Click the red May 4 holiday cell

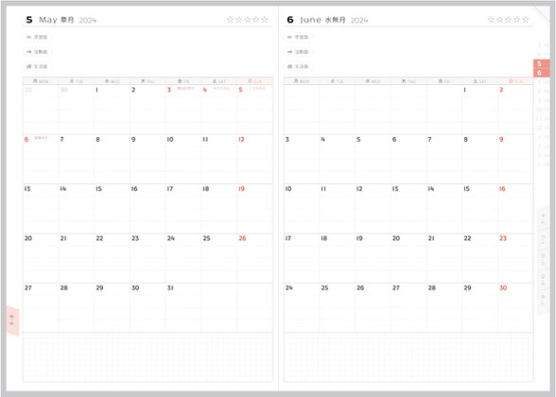[x=218, y=110]
